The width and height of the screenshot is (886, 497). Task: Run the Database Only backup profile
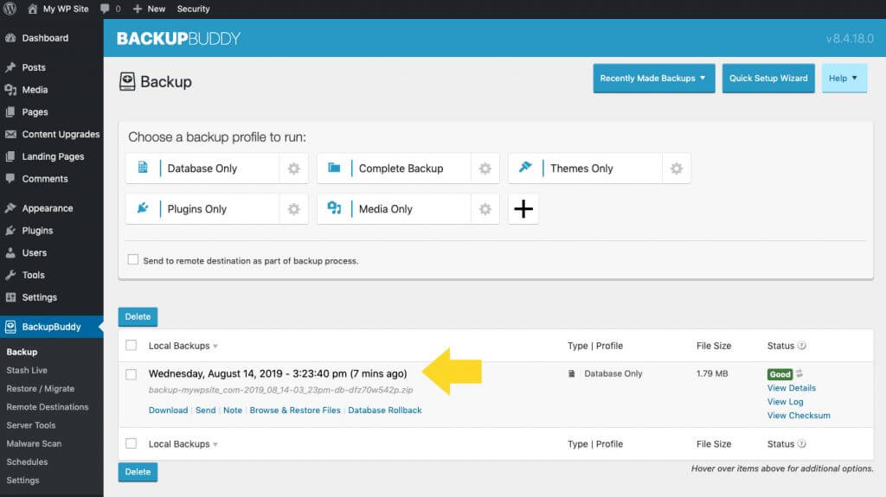click(x=202, y=169)
